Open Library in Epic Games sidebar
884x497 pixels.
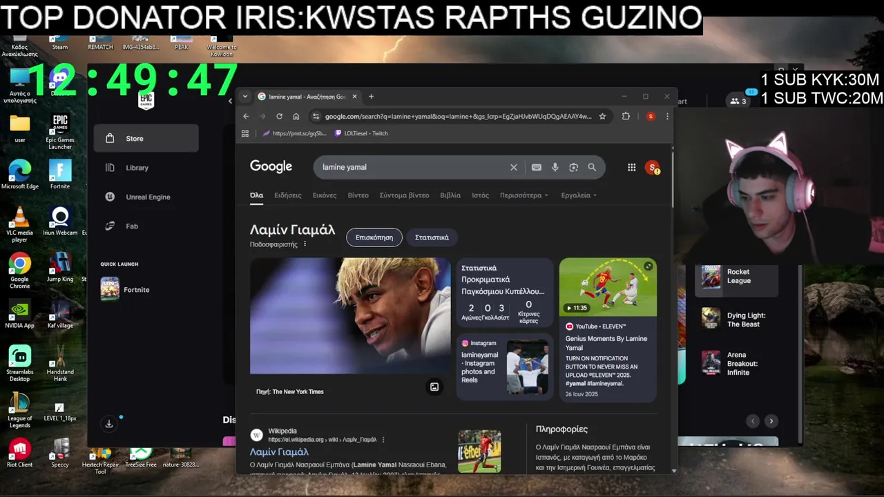click(x=146, y=168)
